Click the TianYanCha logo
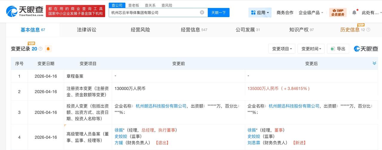Image resolution: width=382 pixels, height=150 pixels. coord(25,11)
